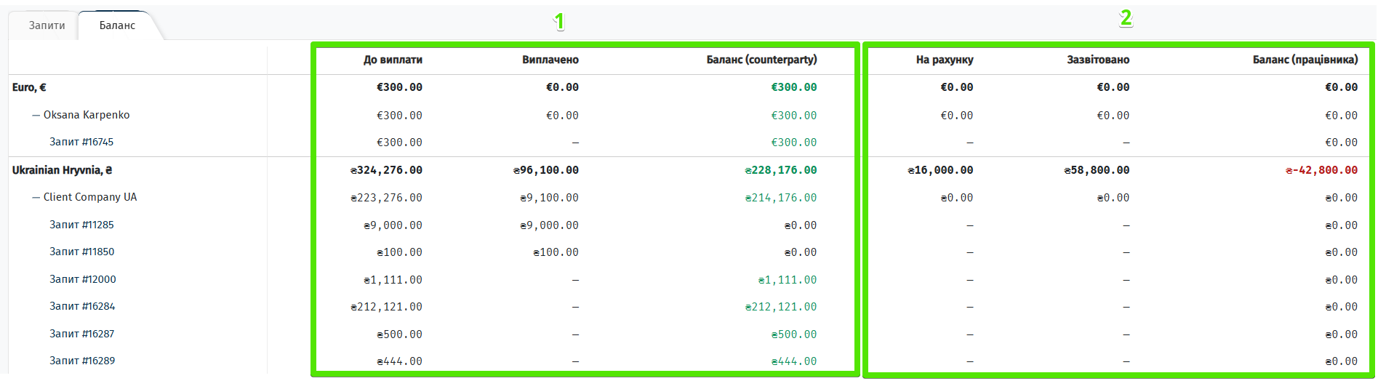The width and height of the screenshot is (1378, 381).
Task: Click the Зазвітовано column header
Action: click(x=1097, y=60)
